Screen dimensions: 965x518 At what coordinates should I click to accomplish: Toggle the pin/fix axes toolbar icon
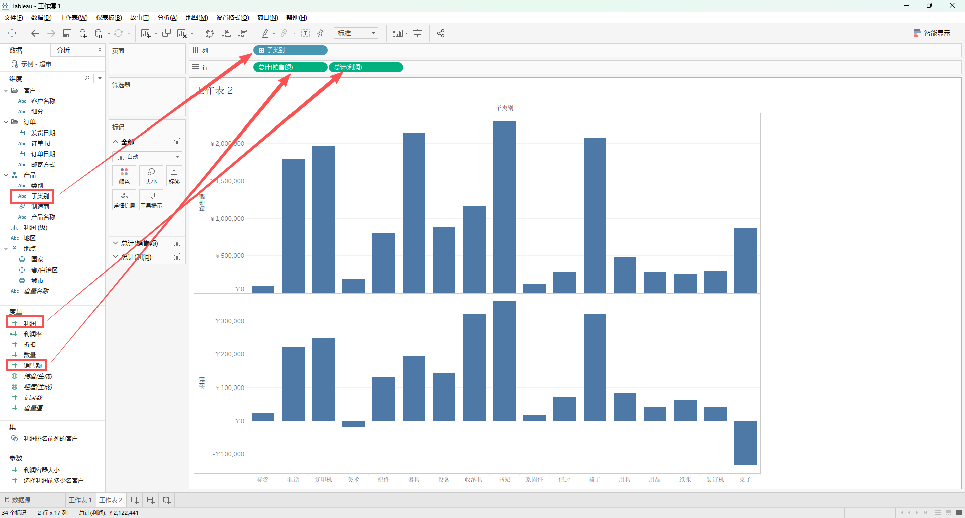pyautogui.click(x=321, y=33)
